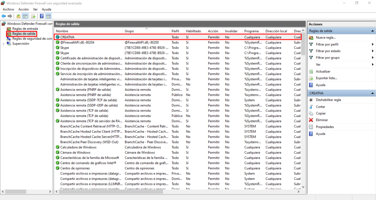The height and width of the screenshot is (200, 376).
Task: Click the green check icon of CREATIVA rule
Action: point(58,37)
